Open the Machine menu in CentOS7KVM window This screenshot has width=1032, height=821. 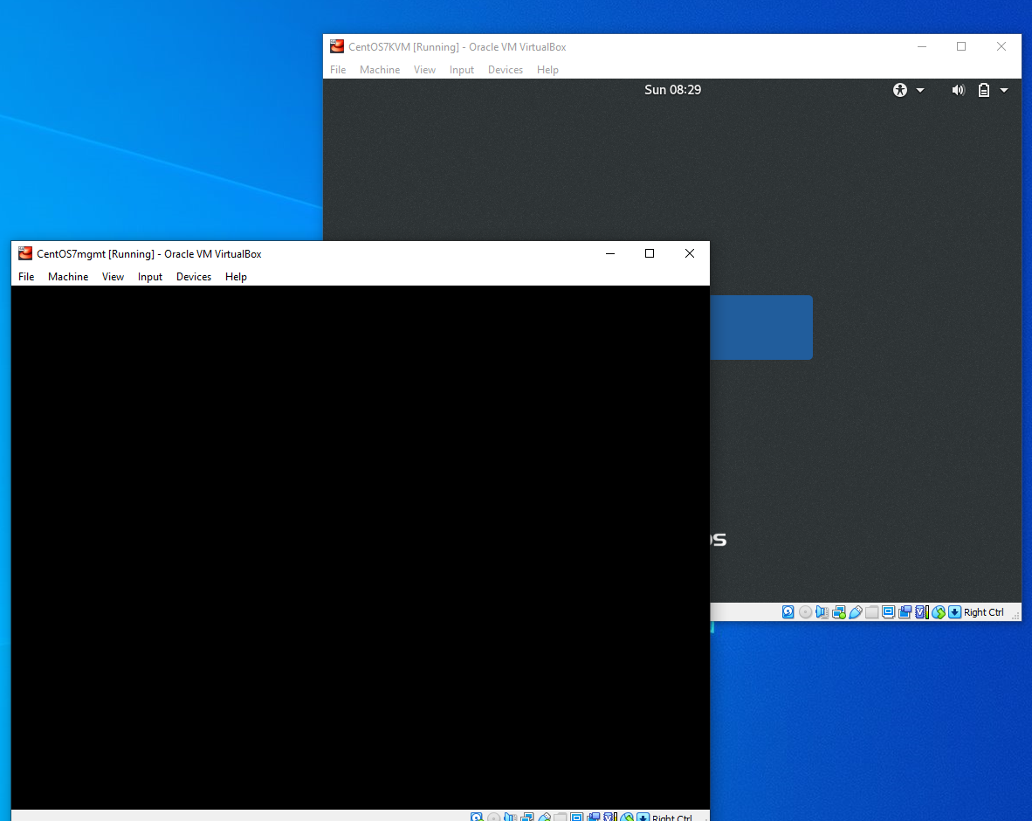click(x=380, y=70)
